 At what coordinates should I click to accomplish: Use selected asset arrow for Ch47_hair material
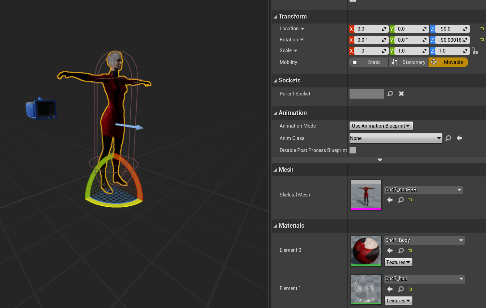point(390,289)
